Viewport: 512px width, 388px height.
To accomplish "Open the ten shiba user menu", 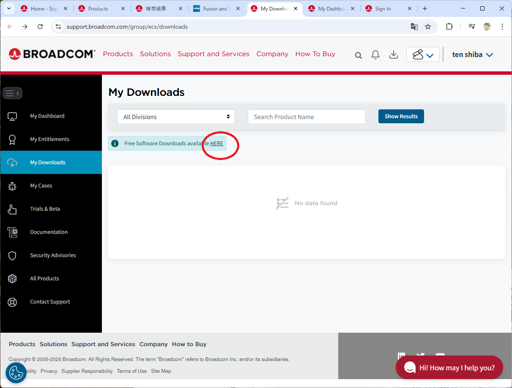I will pyautogui.click(x=472, y=54).
